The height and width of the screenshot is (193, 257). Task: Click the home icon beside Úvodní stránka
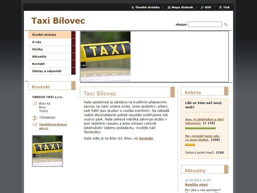(133, 8)
